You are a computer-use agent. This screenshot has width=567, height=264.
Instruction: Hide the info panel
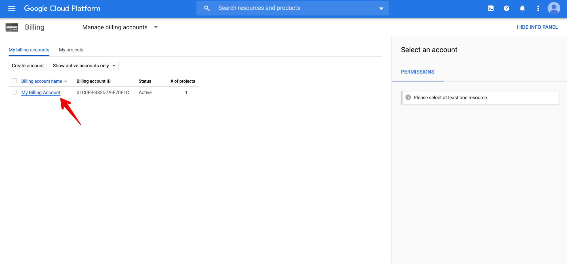click(537, 27)
